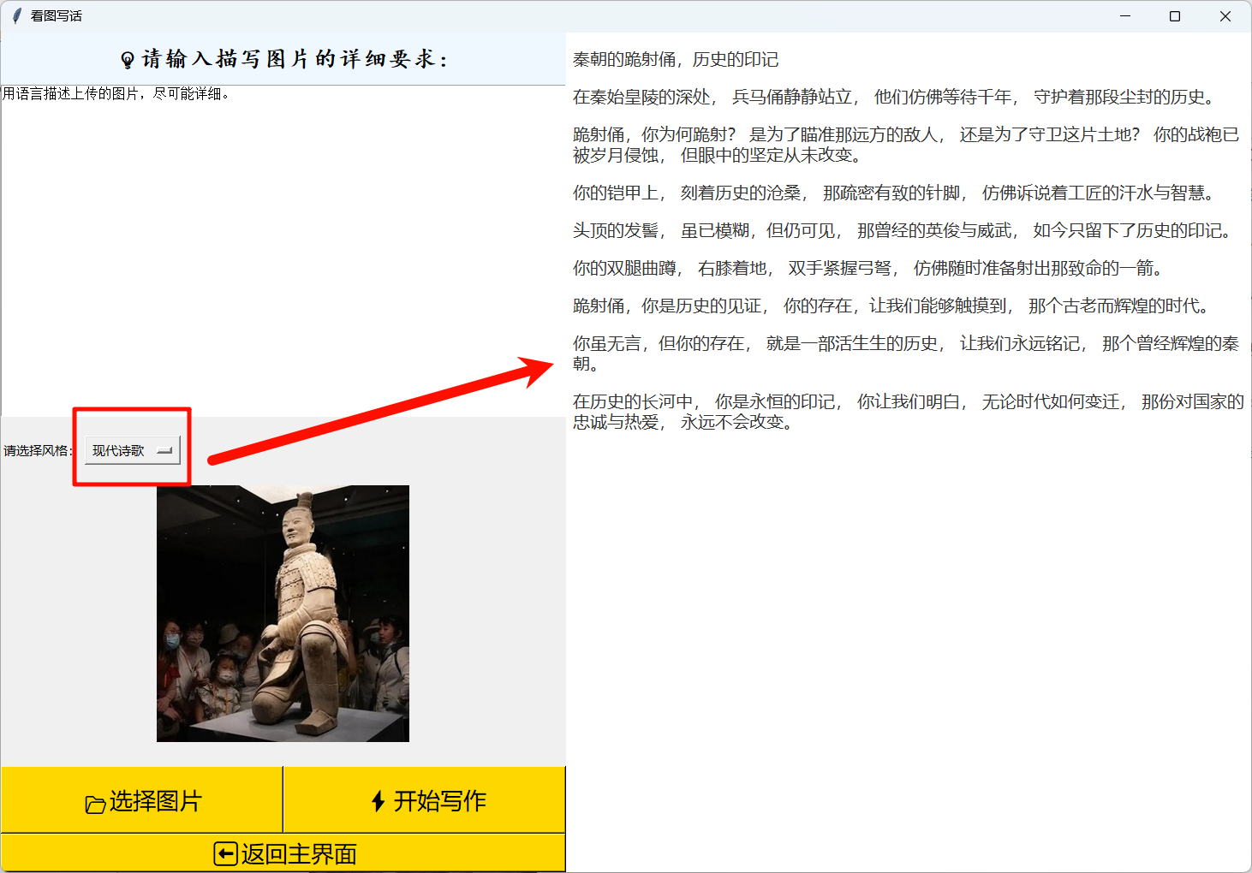This screenshot has height=873, width=1252.
Task: Minimize the 看图写话 window
Action: pos(1125,16)
